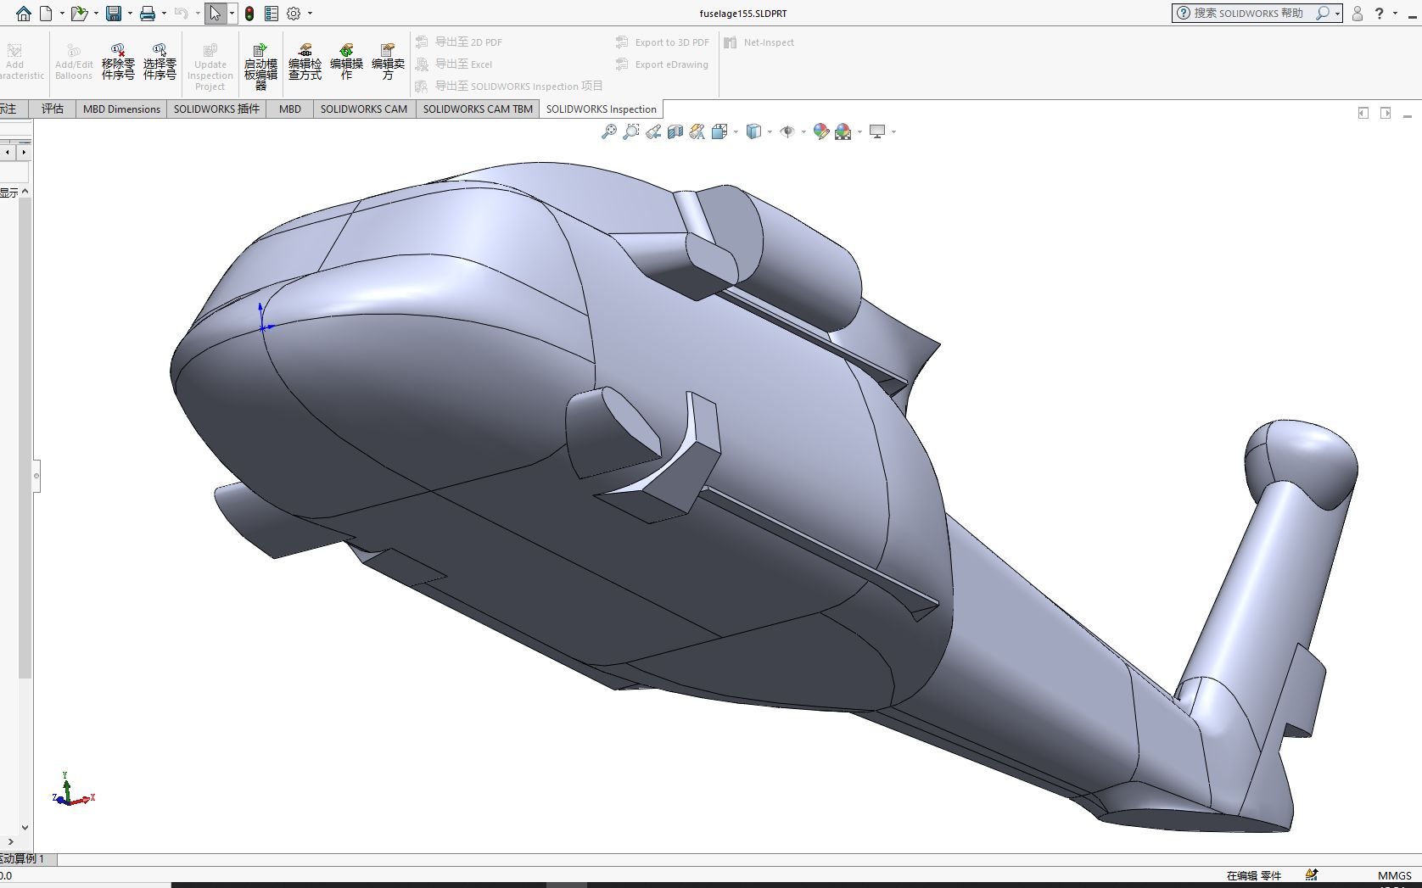
Task: Open File Properties list icon
Action: tap(272, 14)
